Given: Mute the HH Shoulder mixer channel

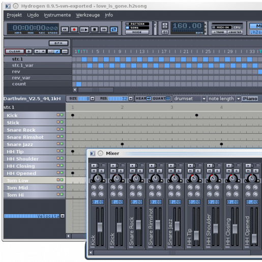Looking at the screenshot, I should 210,171.
